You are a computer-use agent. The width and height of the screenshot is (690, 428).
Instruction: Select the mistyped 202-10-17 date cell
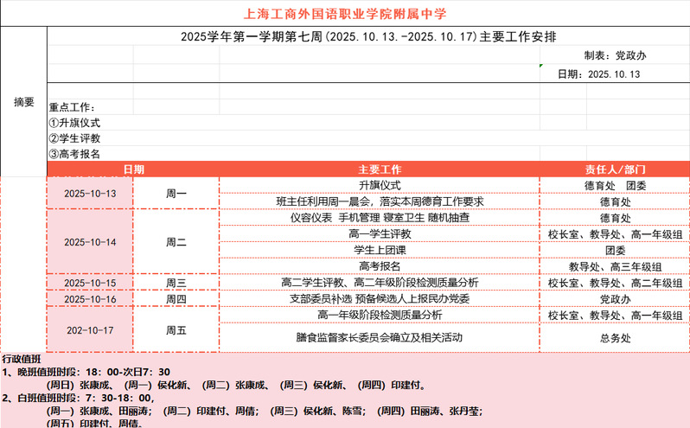90,330
